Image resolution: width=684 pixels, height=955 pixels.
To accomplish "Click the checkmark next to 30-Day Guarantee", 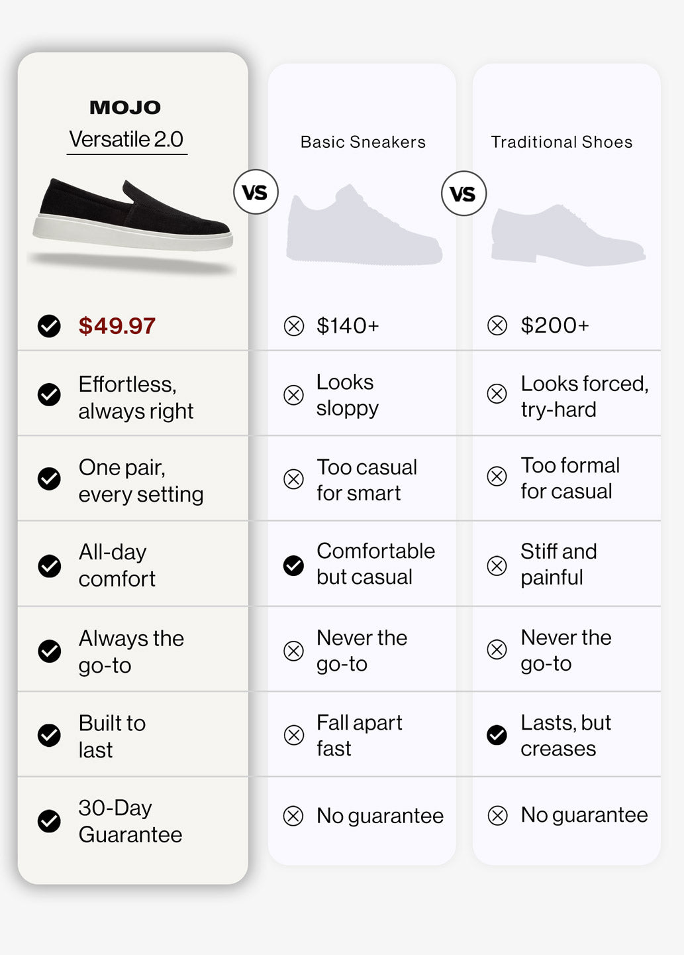I will (49, 821).
